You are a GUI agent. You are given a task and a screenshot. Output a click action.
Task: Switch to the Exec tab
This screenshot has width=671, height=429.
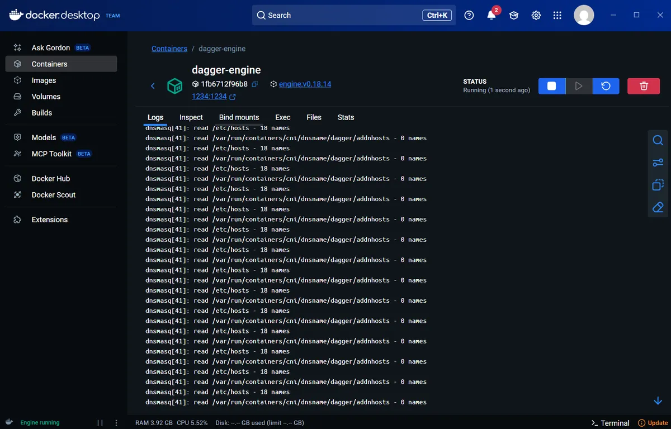[x=283, y=117]
